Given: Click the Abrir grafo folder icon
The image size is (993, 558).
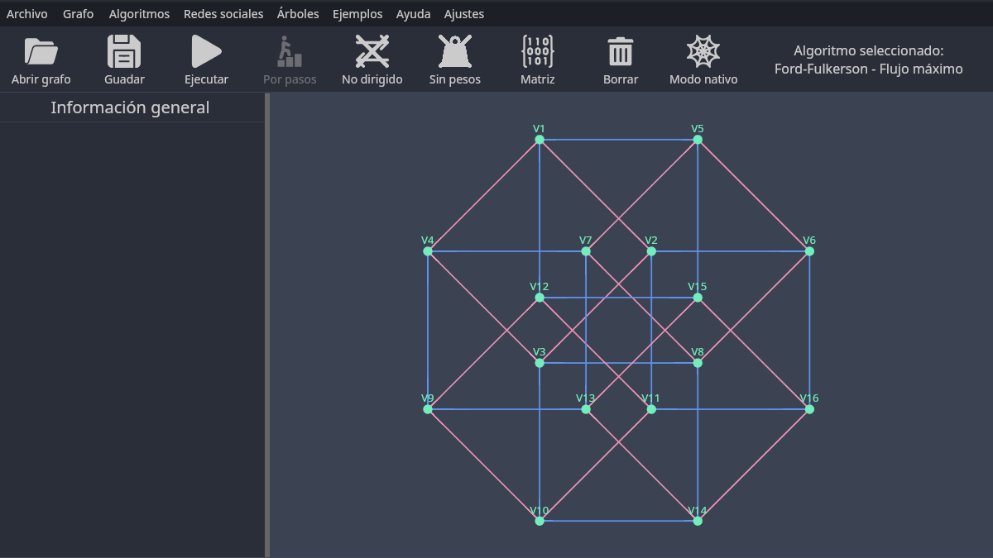Looking at the screenshot, I should [x=41, y=52].
